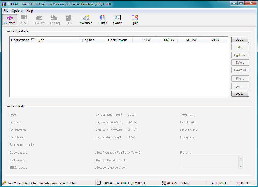
Task: Open the Take-Off toolbar icon
Action: pos(39,20)
